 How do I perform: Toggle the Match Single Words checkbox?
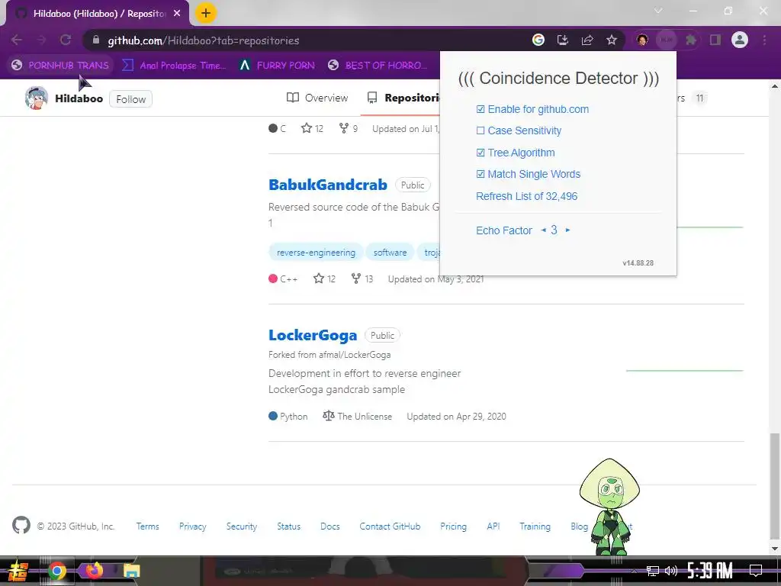[x=480, y=174]
